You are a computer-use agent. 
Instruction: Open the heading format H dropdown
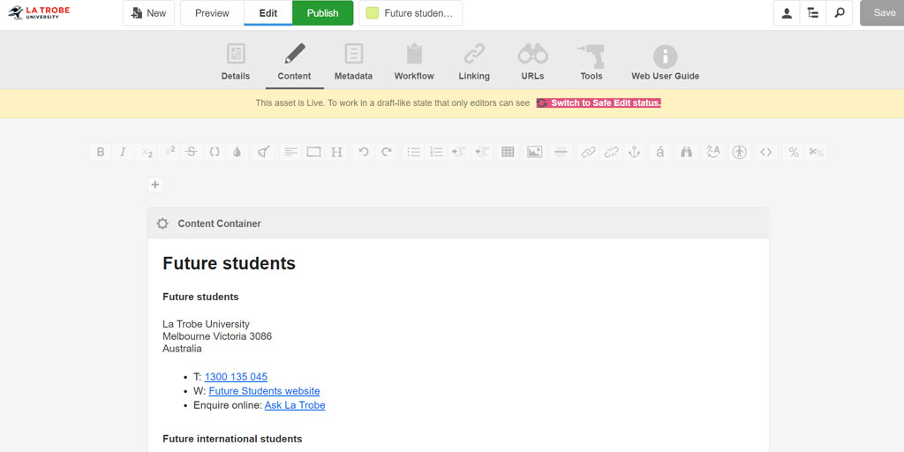[x=336, y=152]
